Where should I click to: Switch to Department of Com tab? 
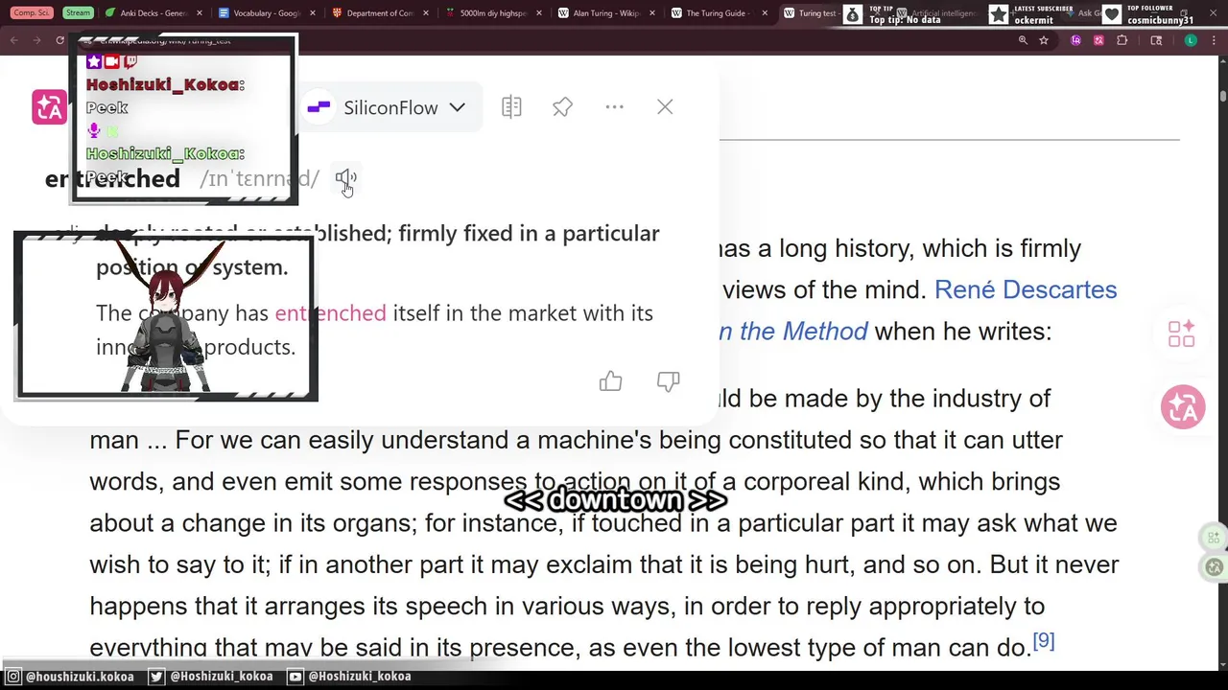(x=380, y=13)
